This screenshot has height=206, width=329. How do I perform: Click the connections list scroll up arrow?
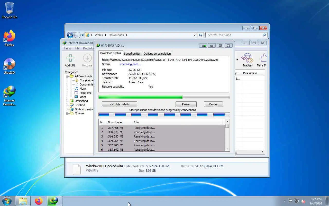(227, 122)
